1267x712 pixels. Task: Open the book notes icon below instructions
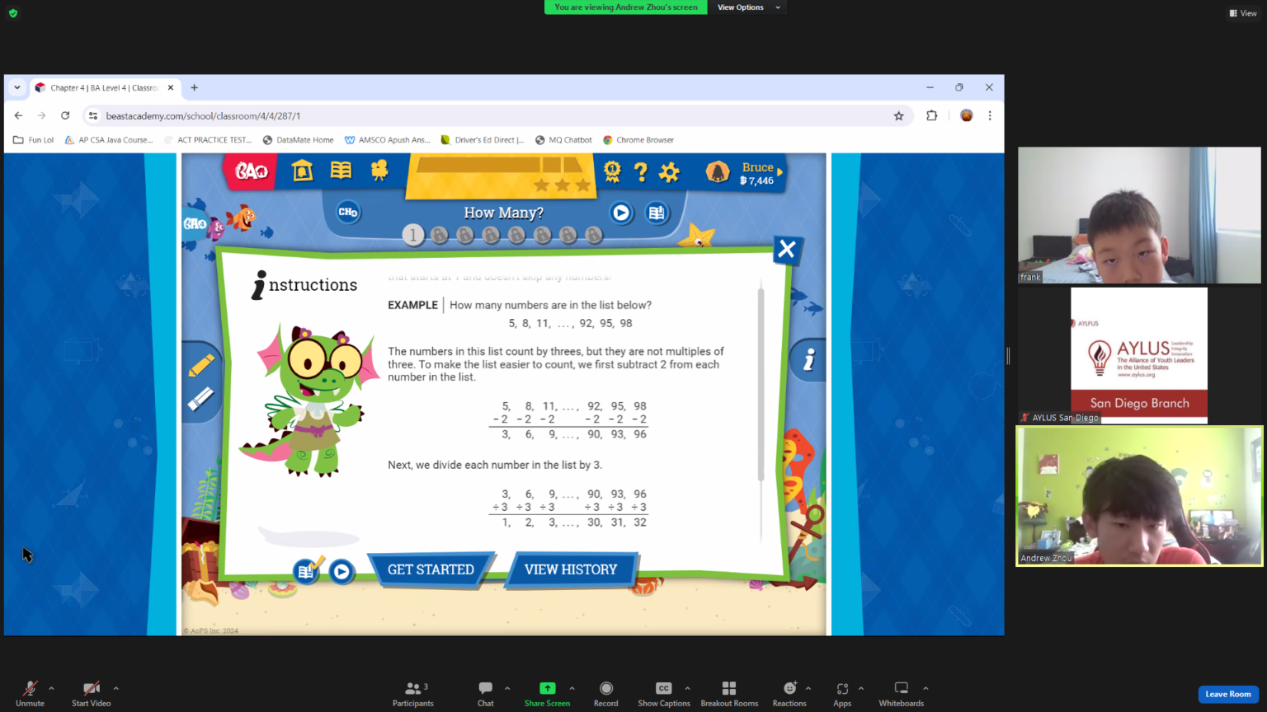point(306,570)
